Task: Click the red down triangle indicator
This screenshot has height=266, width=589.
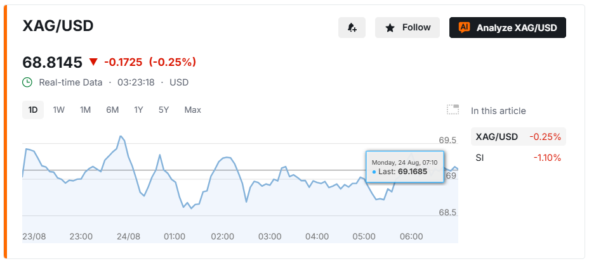Action: pyautogui.click(x=93, y=62)
